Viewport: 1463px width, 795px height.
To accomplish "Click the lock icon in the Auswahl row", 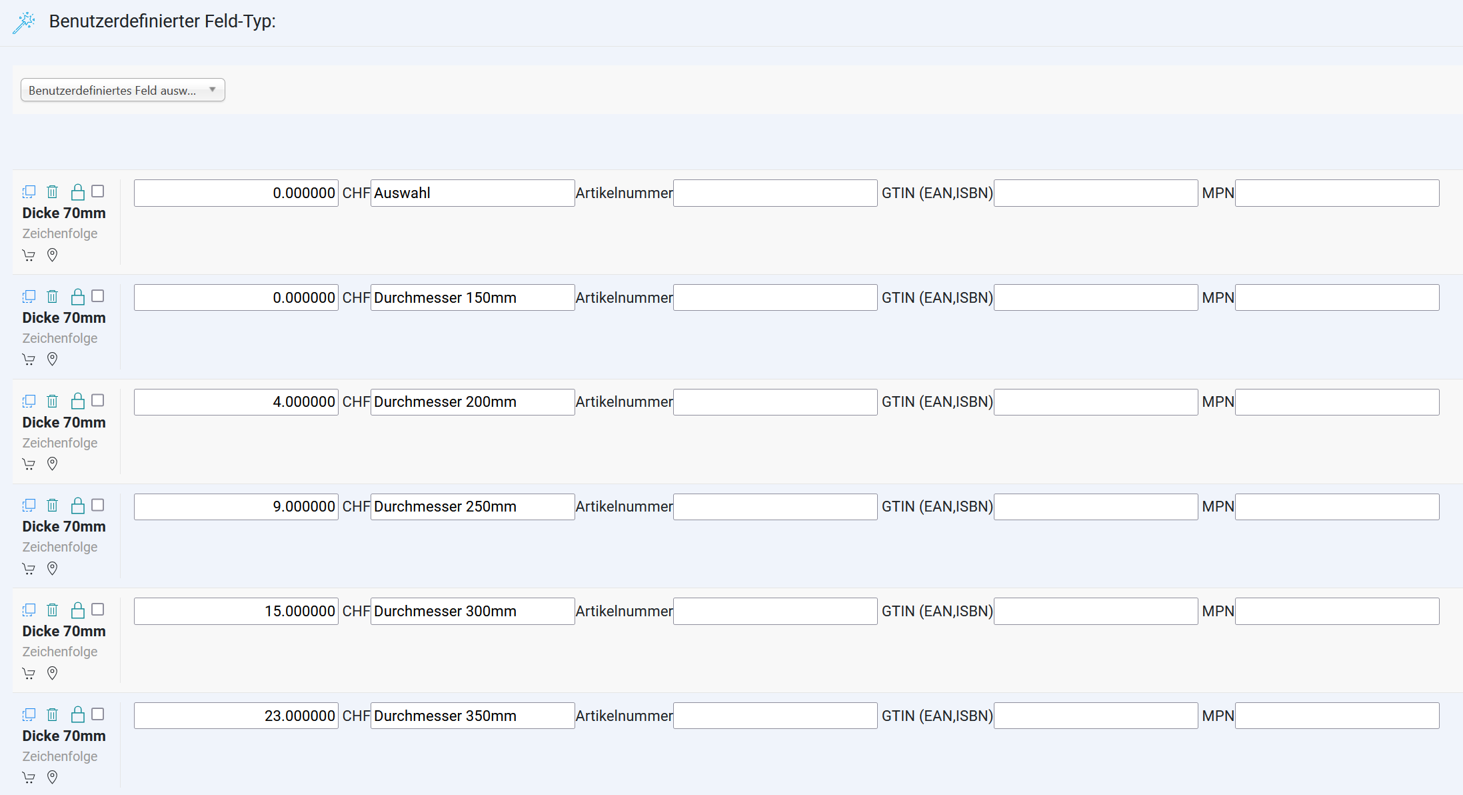I will 78,192.
